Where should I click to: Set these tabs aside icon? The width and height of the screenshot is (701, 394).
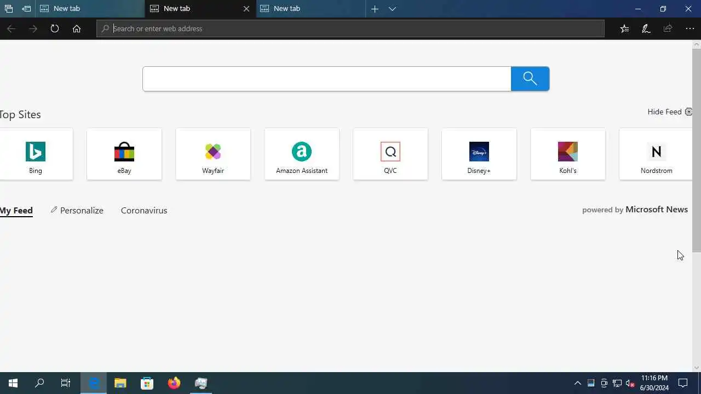(x=26, y=9)
